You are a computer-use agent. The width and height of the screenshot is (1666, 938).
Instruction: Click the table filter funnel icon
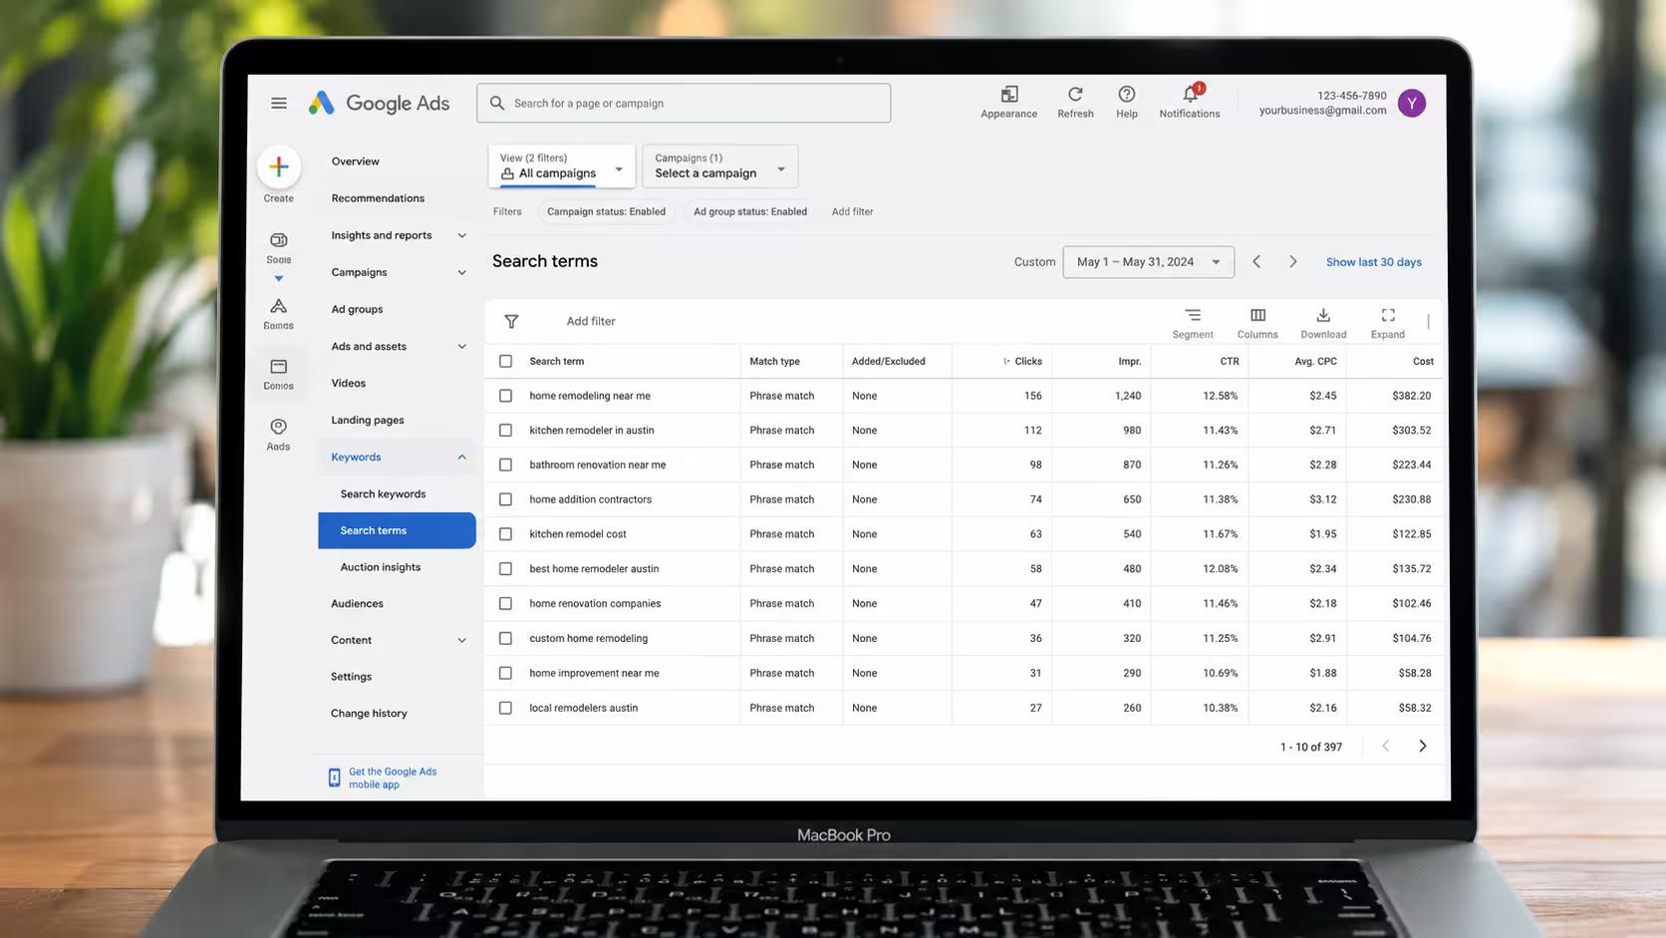[511, 321]
